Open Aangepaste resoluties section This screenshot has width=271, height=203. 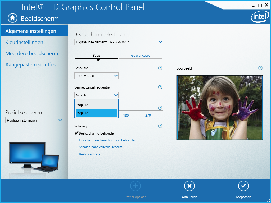click(x=30, y=64)
